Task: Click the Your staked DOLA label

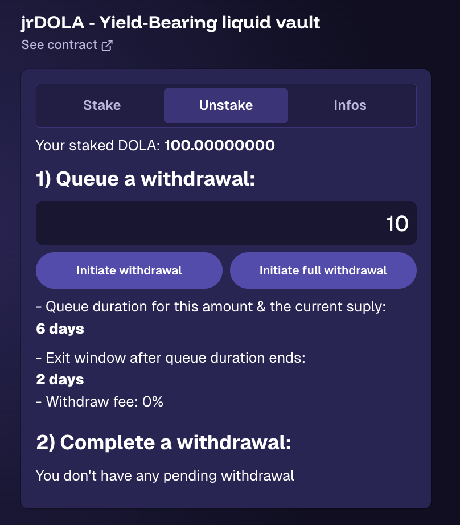Action: 98,146
